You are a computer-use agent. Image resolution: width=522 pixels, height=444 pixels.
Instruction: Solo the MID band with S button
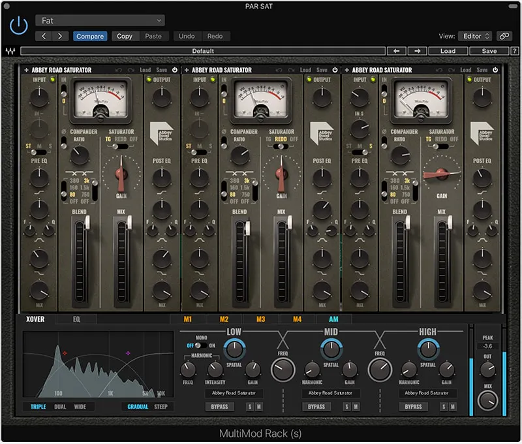point(347,407)
